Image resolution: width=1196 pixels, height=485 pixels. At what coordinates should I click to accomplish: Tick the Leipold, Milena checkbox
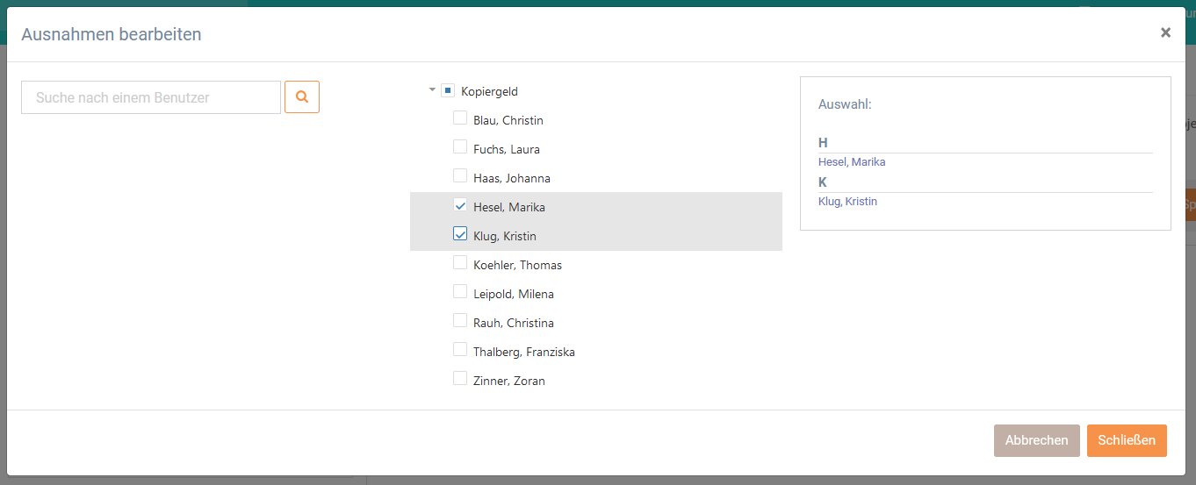point(460,292)
